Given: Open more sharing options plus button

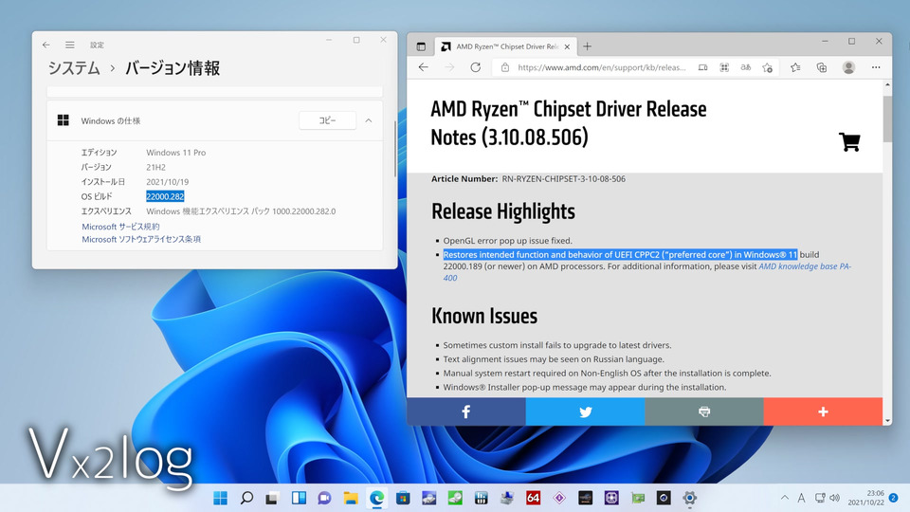Looking at the screenshot, I should (x=823, y=411).
